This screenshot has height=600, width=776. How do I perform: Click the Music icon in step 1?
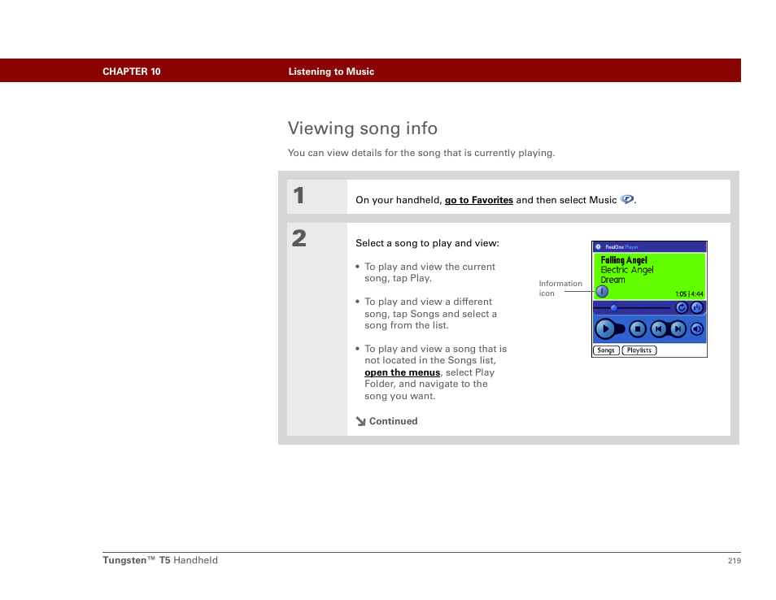(x=626, y=199)
